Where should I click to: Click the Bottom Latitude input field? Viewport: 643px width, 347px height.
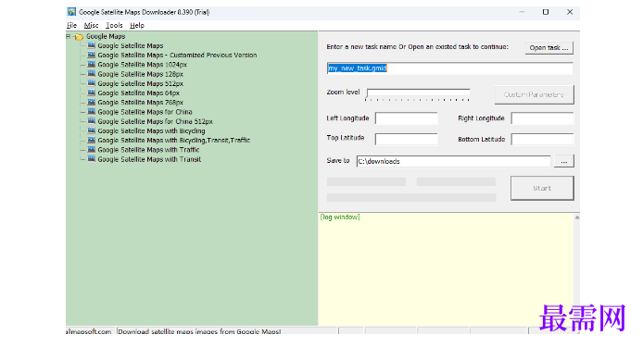(543, 140)
